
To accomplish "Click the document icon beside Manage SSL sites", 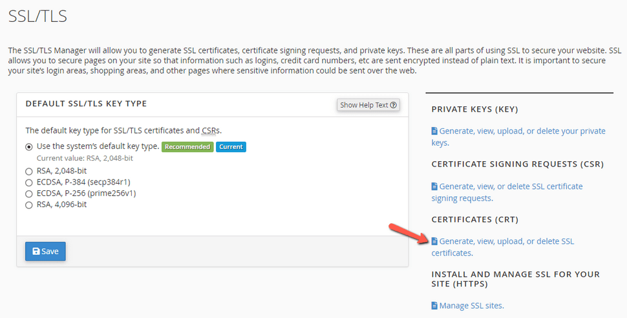I will 434,306.
